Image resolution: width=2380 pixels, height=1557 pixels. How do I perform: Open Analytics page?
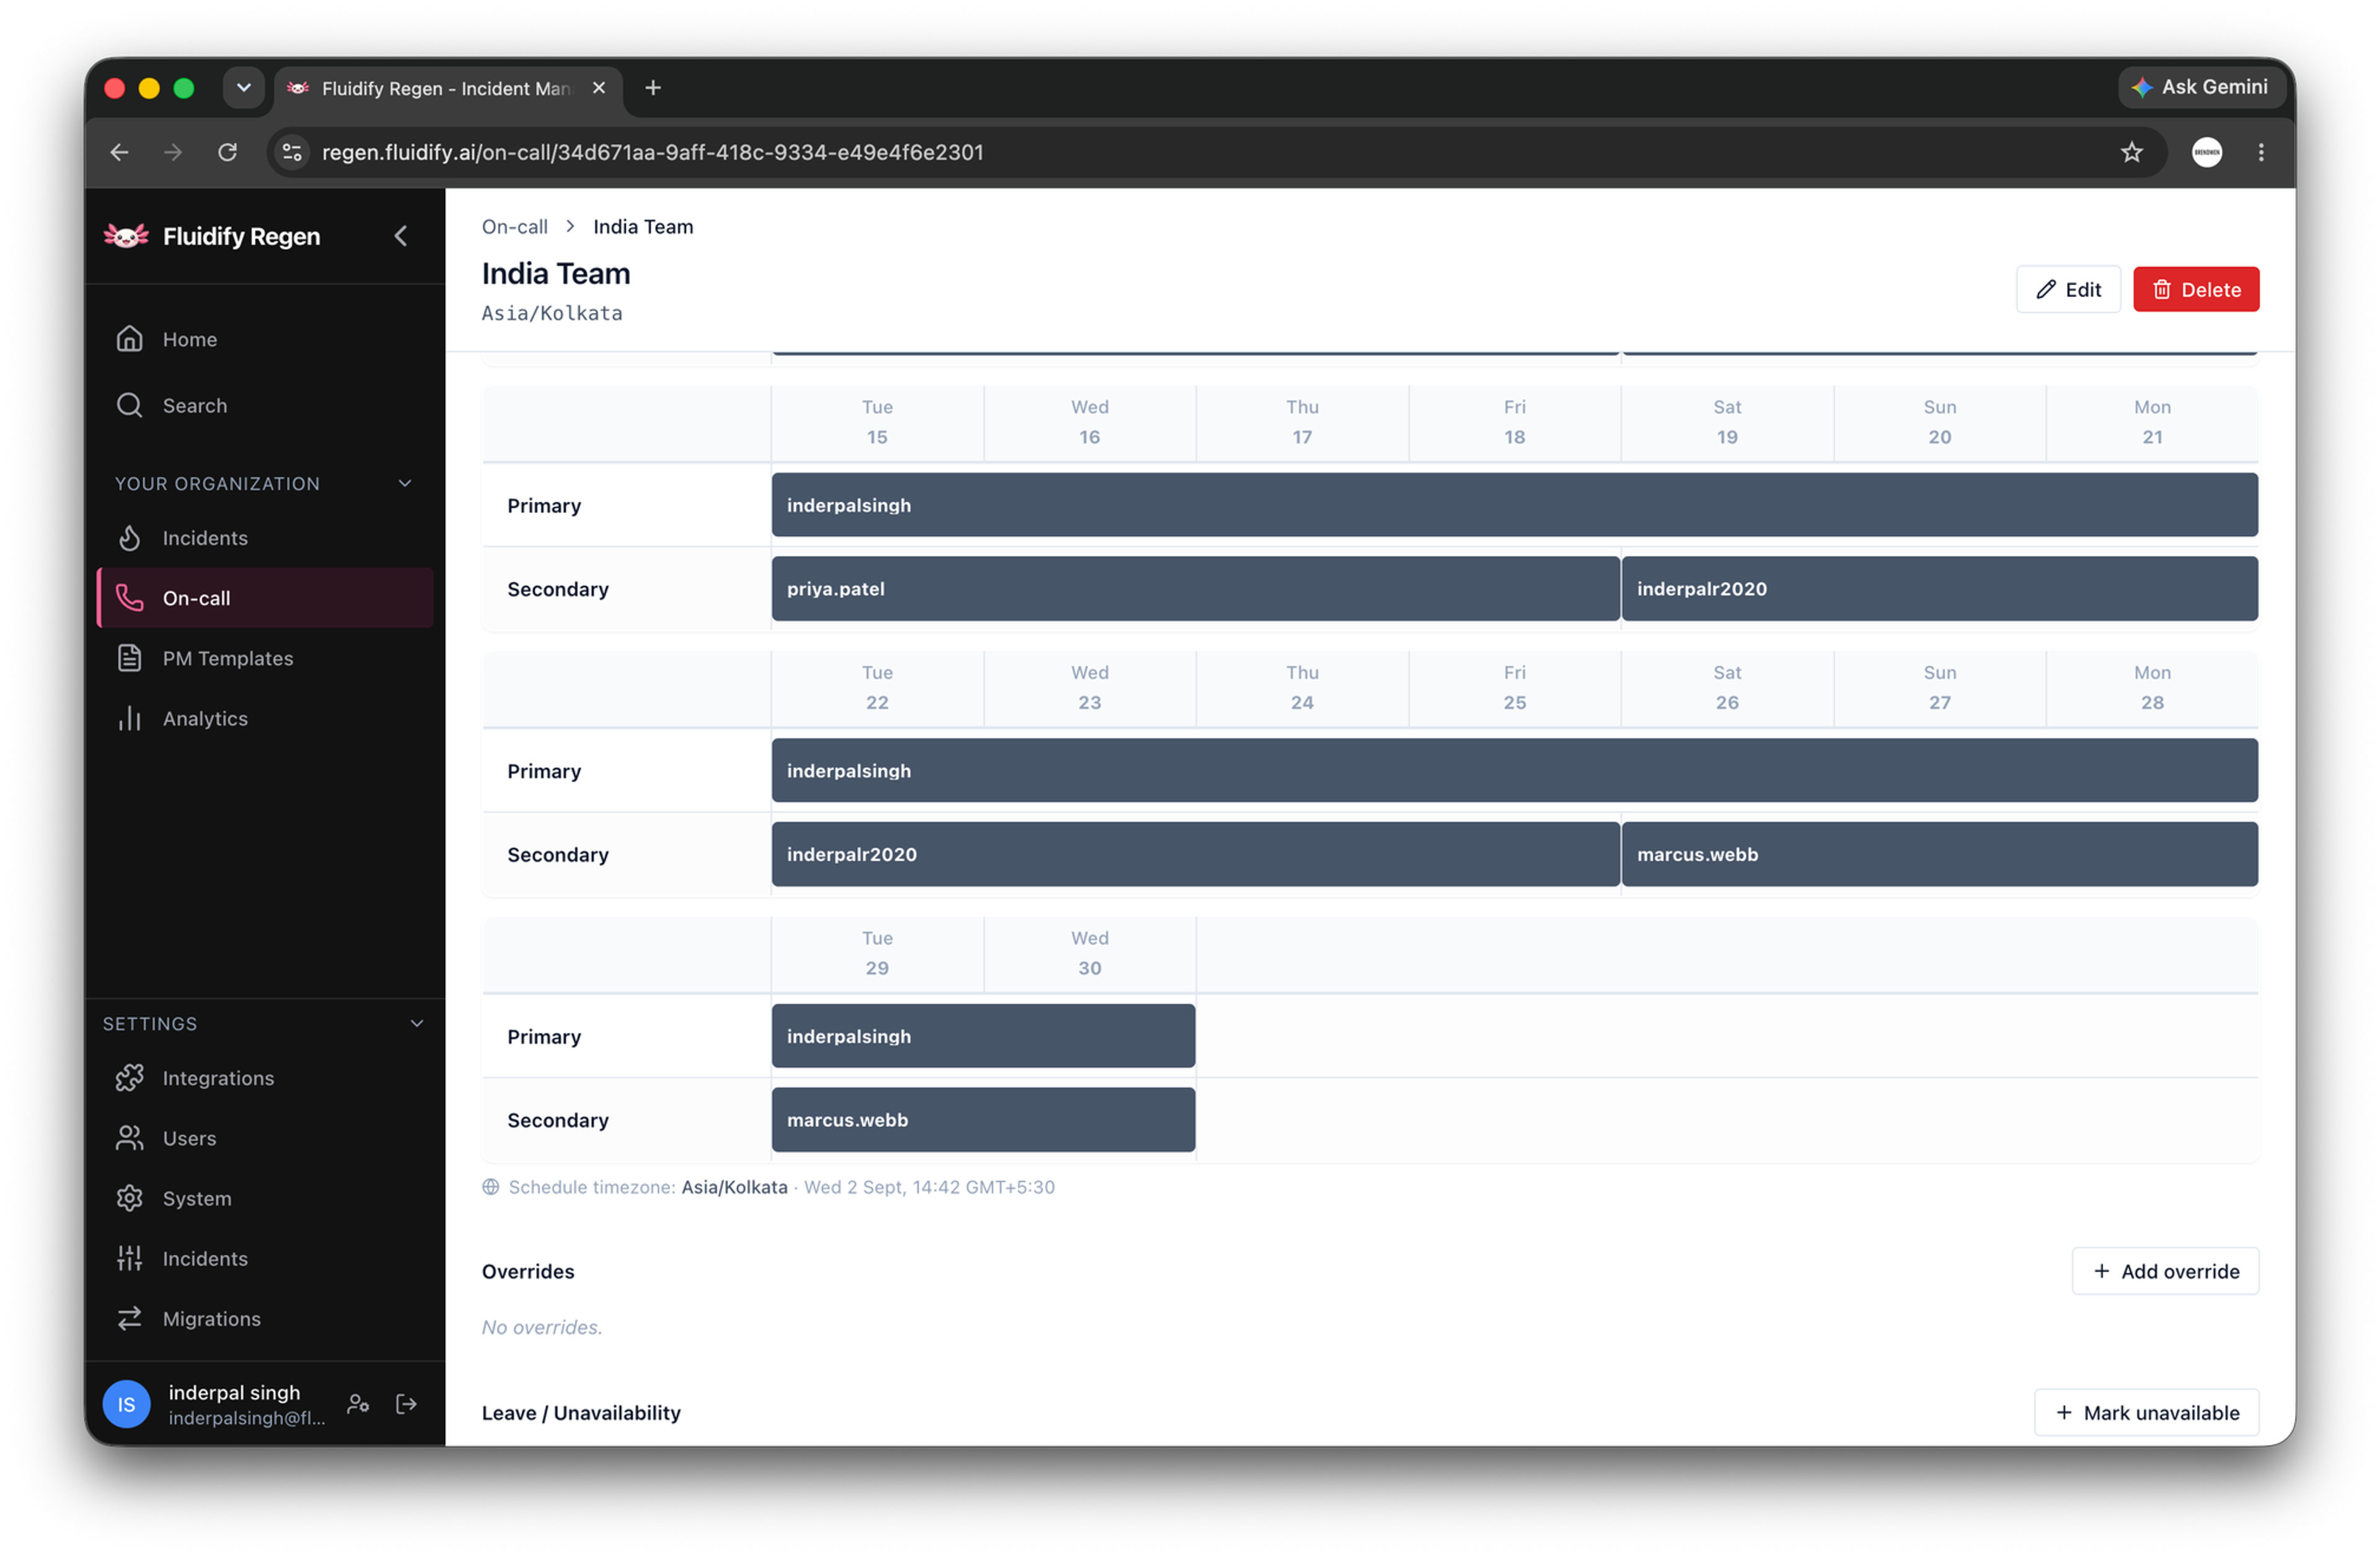(265, 718)
